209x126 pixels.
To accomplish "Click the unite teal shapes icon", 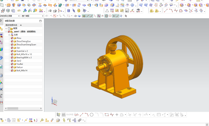I will tap(60, 5).
